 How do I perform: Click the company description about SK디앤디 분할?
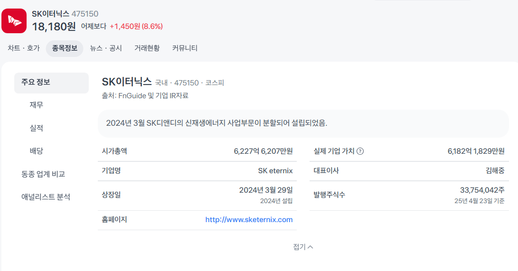(217, 123)
